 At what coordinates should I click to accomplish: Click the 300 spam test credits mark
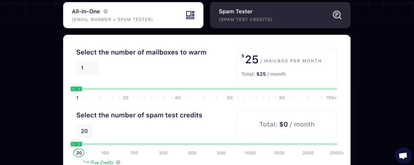[192, 153]
